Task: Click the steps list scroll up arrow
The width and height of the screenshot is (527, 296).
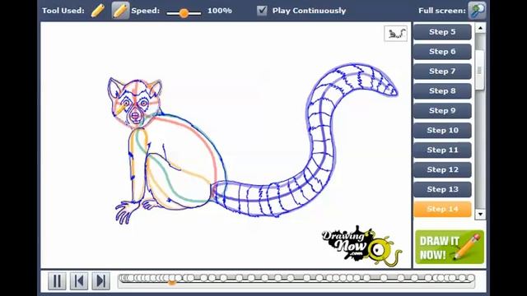Action: 480,28
